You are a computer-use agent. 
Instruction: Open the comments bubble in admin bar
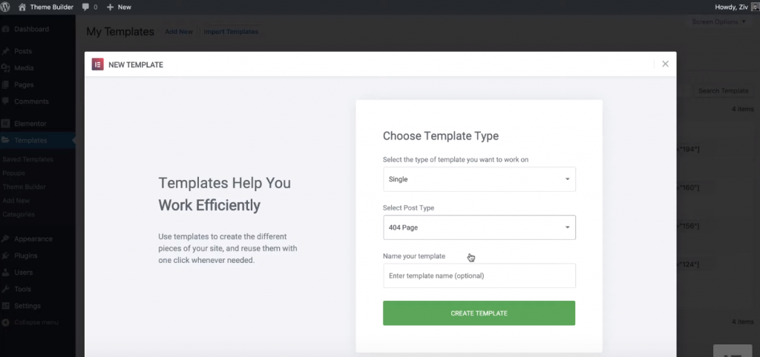(x=90, y=7)
